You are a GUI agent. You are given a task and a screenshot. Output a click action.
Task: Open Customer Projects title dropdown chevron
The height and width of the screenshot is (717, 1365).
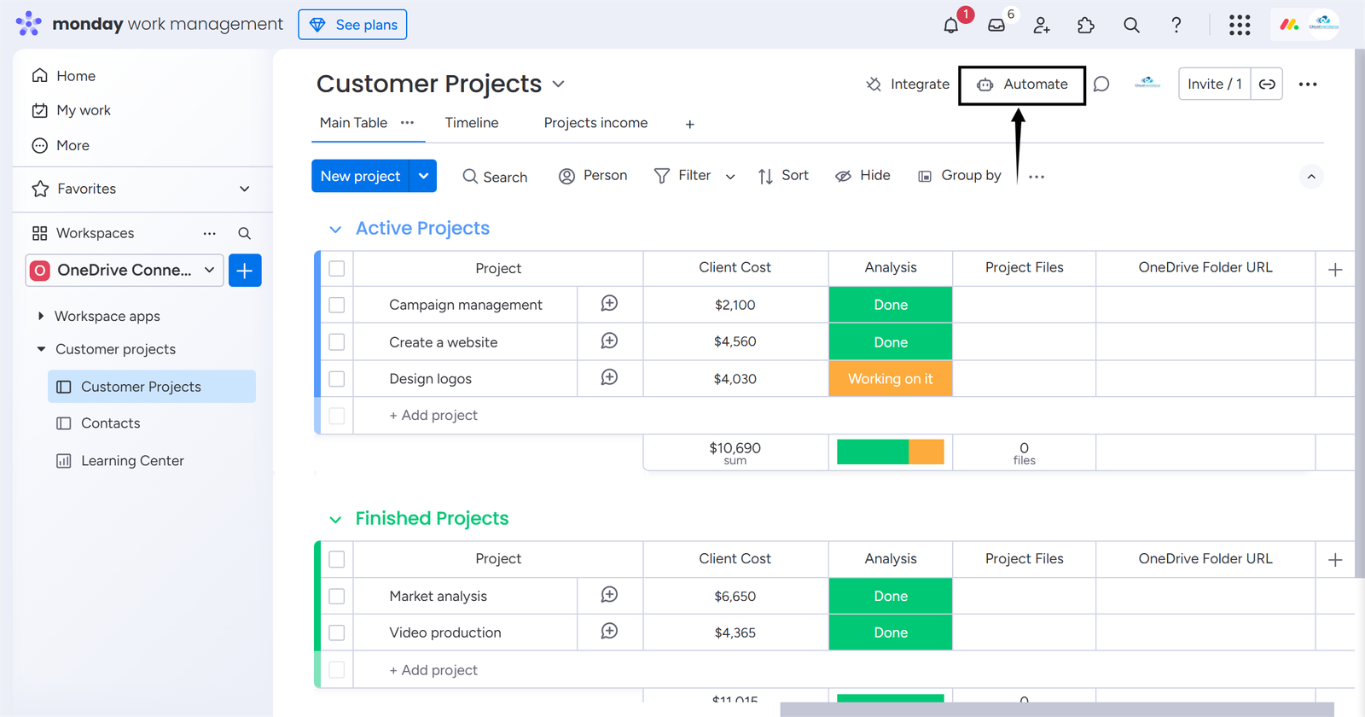559,84
